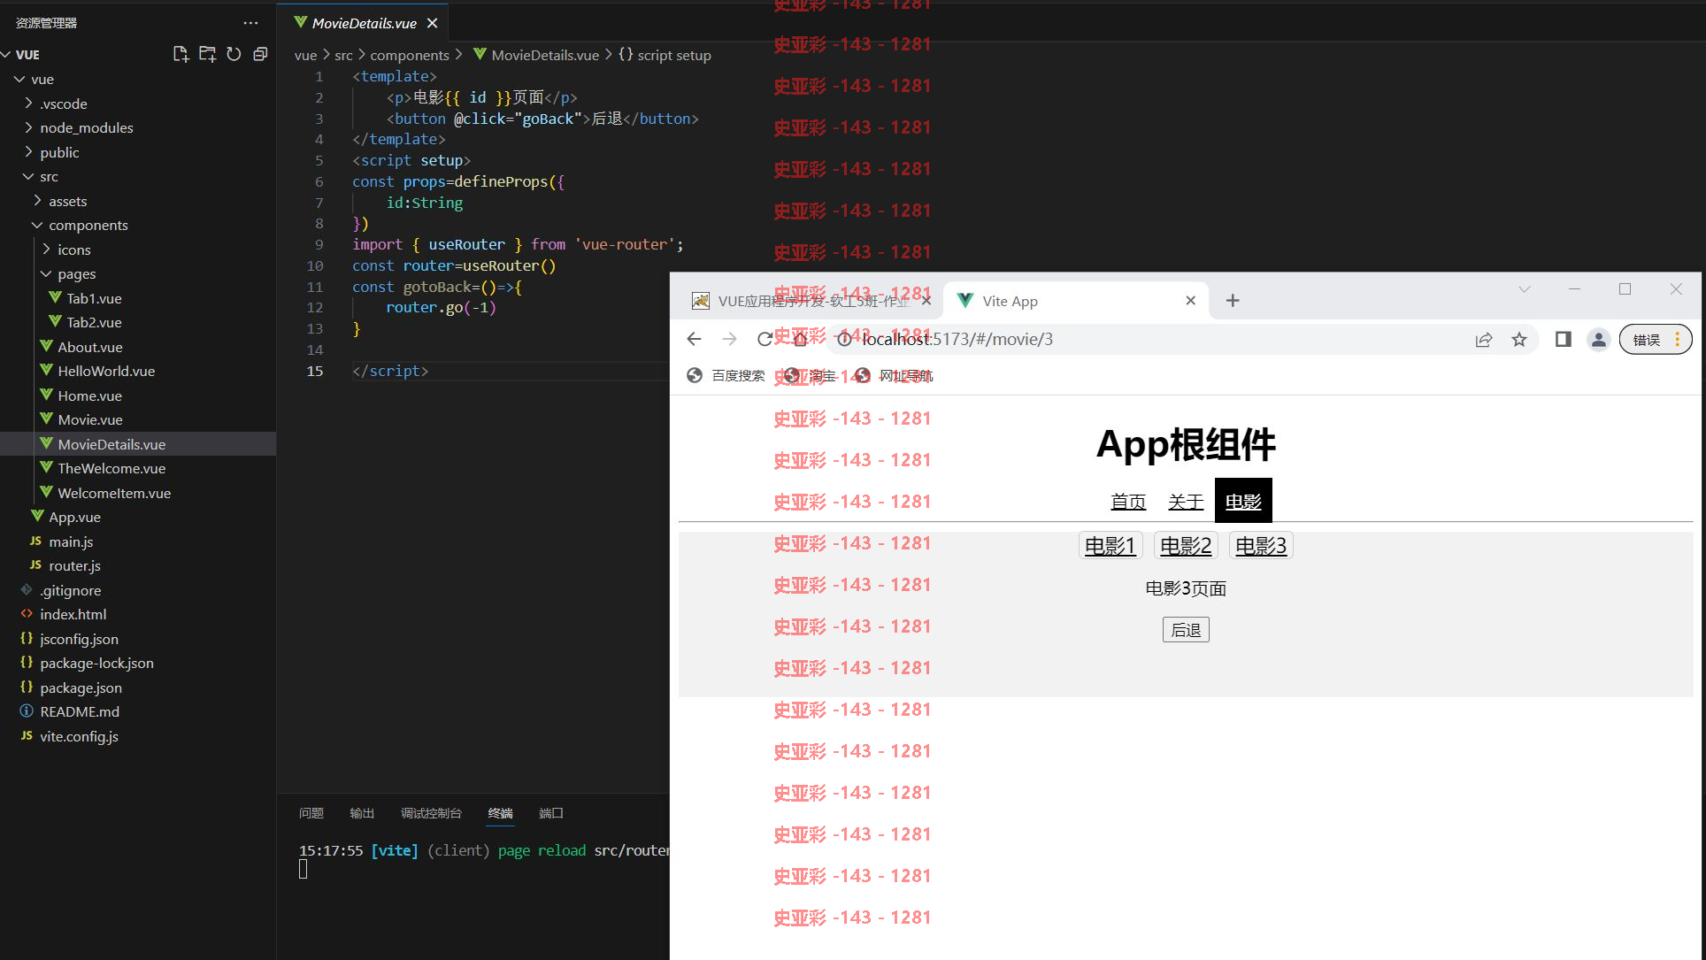
Task: Open the 网址导航 bookmark
Action: [x=895, y=375]
